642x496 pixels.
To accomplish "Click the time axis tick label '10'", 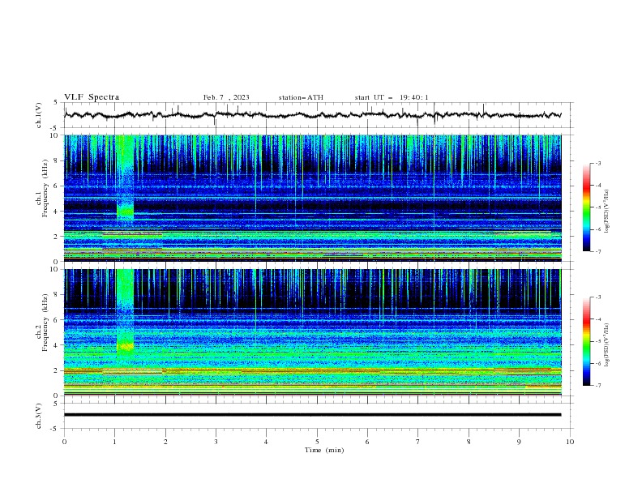I will pyautogui.click(x=570, y=442).
